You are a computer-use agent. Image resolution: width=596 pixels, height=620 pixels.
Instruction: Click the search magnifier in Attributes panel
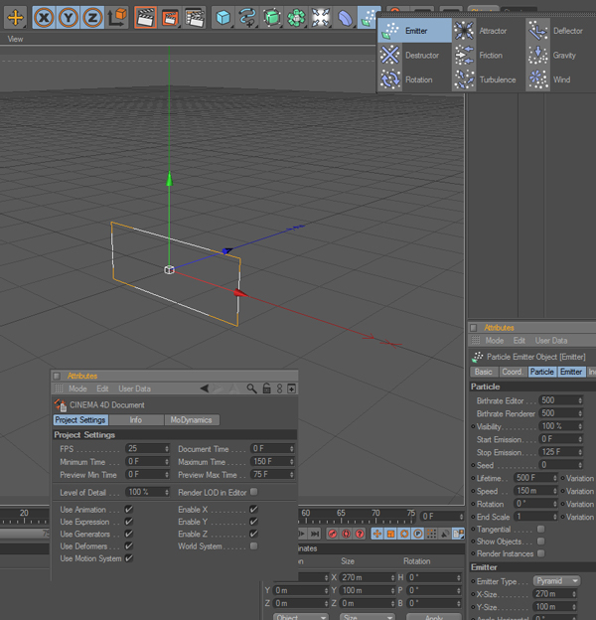click(252, 388)
